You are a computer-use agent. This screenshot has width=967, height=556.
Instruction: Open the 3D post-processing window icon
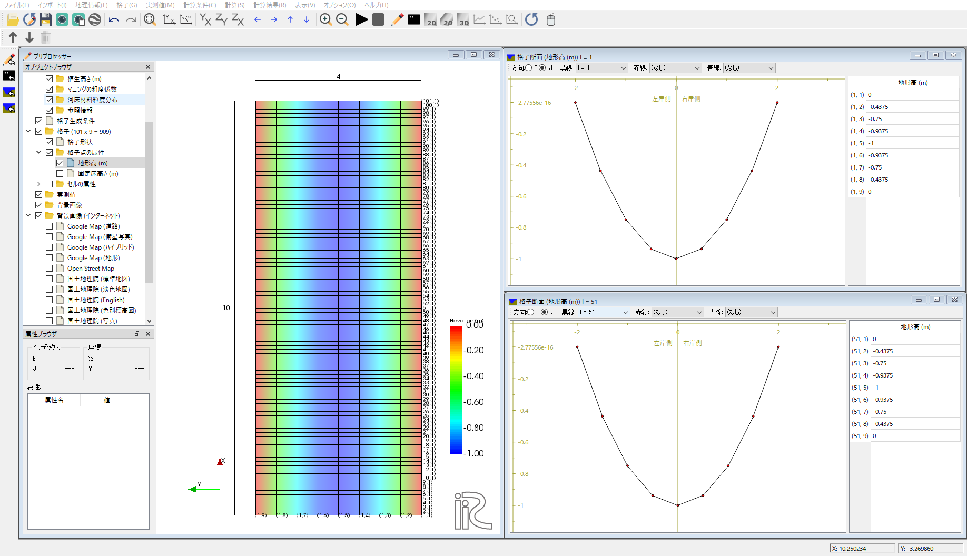463,20
